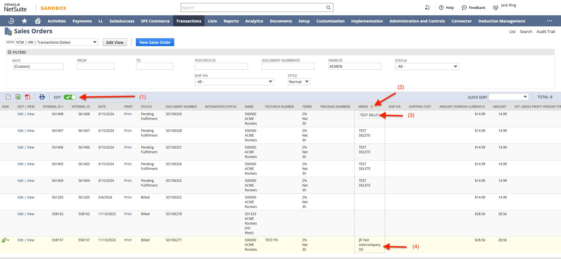
Task: Open the Audit Trail link
Action: (x=546, y=32)
